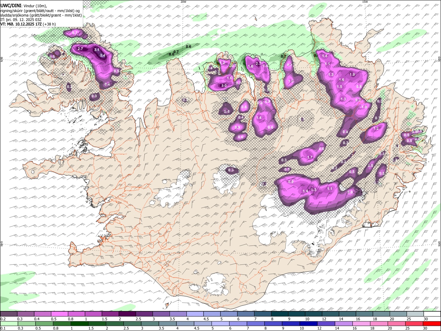Pick the gray-purple 0.2 swatch on snow scale
This screenshot has height=331, width=441.
coord(9,314)
